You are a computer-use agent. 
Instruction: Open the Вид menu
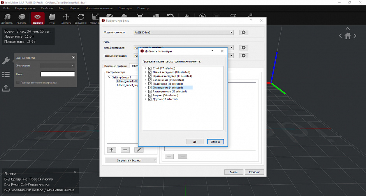tap(61, 9)
